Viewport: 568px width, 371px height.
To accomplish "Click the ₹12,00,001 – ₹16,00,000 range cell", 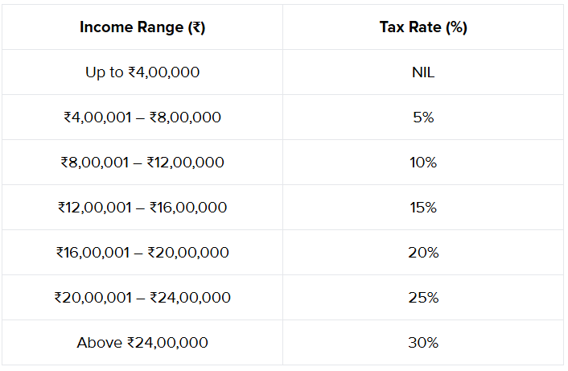I will (x=142, y=208).
